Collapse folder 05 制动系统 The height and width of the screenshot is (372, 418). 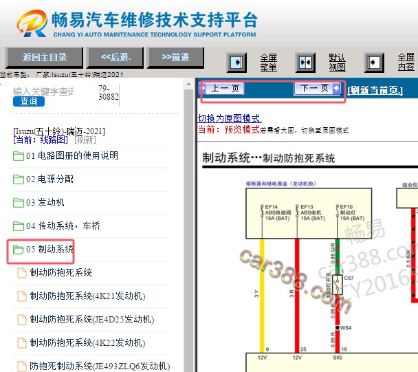[x=49, y=249]
